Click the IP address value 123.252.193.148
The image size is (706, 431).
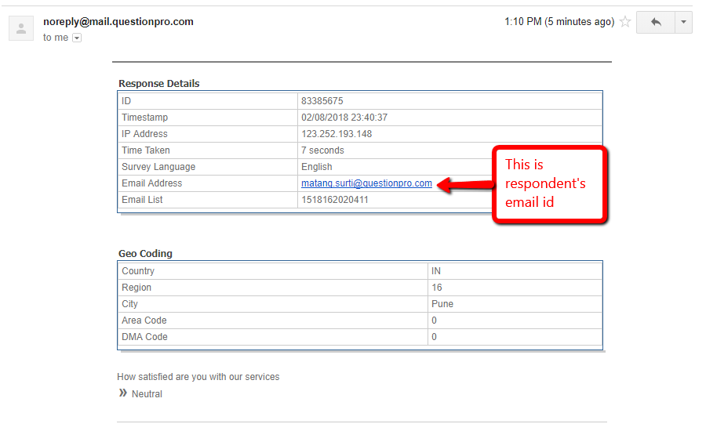click(x=337, y=134)
